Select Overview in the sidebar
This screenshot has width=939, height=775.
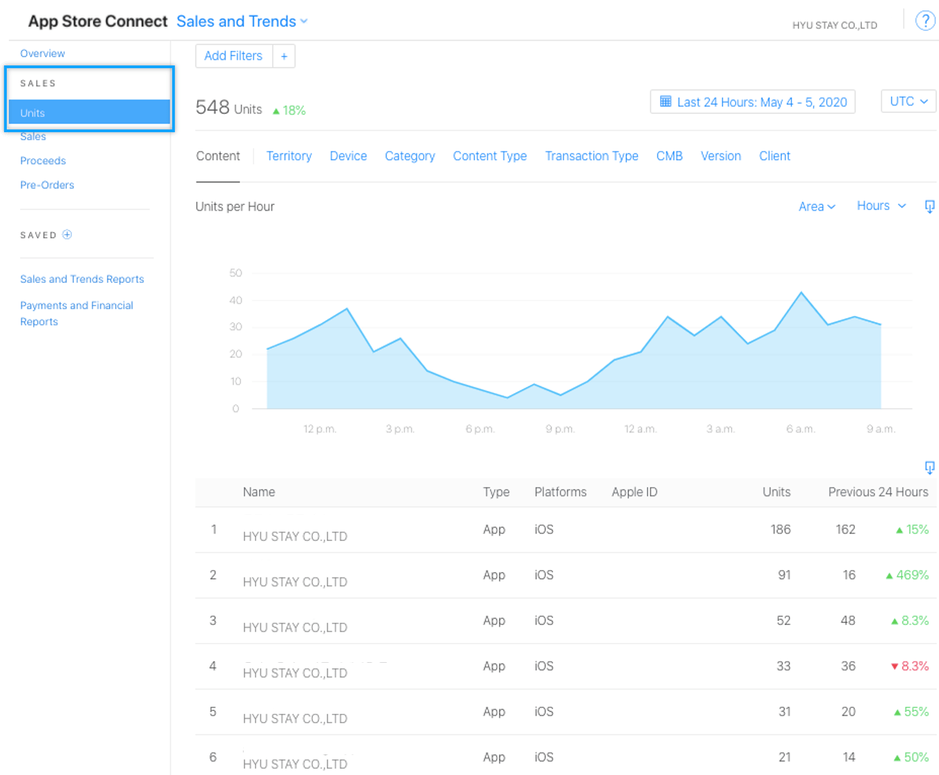42,54
